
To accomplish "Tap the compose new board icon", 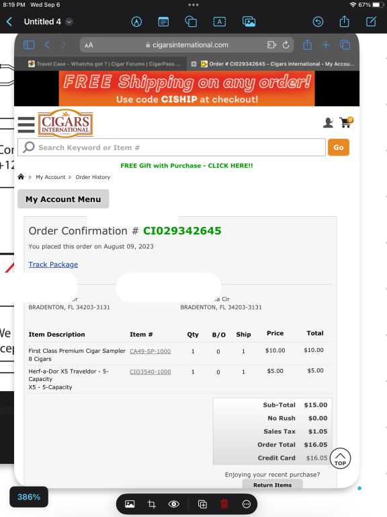I will 371,22.
